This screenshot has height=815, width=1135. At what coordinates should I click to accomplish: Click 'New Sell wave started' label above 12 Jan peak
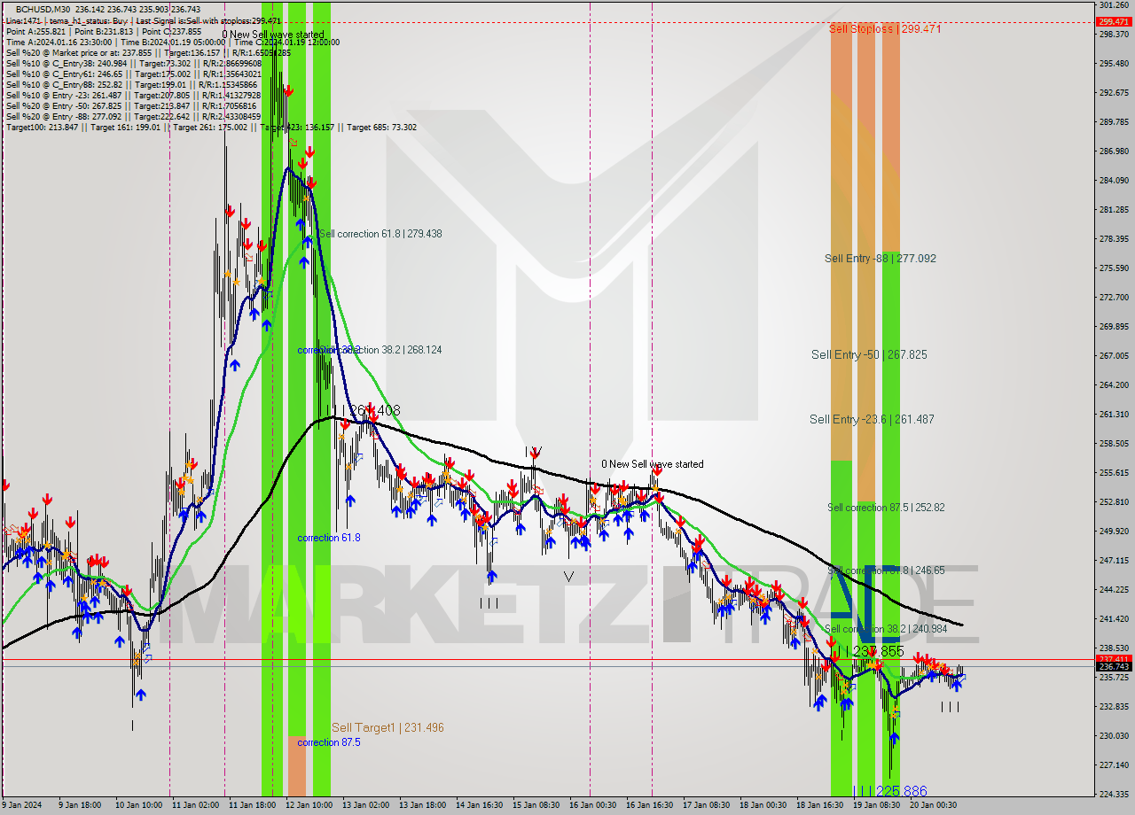273,35
